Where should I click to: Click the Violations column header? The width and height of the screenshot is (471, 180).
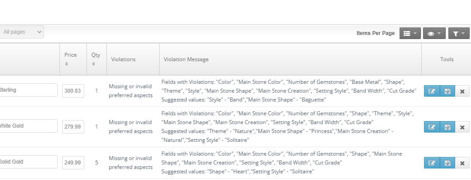pos(123,59)
